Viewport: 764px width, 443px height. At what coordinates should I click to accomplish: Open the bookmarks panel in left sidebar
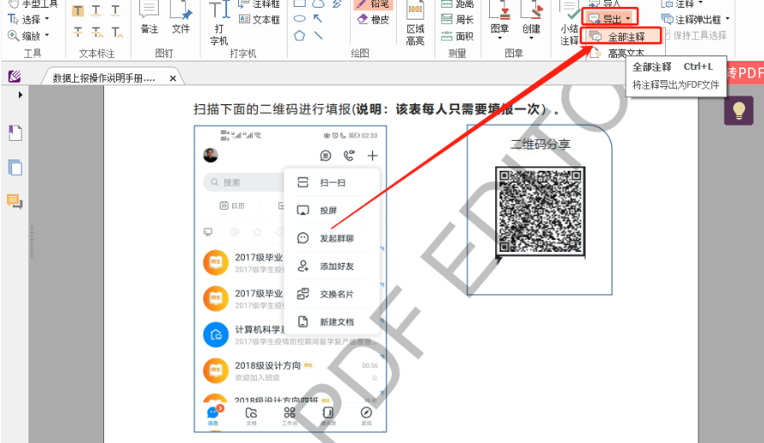point(15,132)
